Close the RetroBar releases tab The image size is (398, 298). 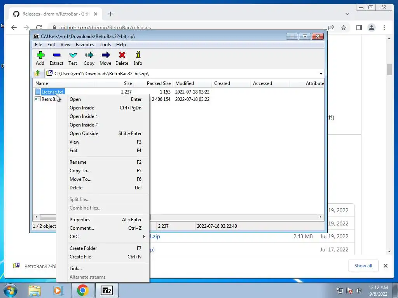coord(96,14)
